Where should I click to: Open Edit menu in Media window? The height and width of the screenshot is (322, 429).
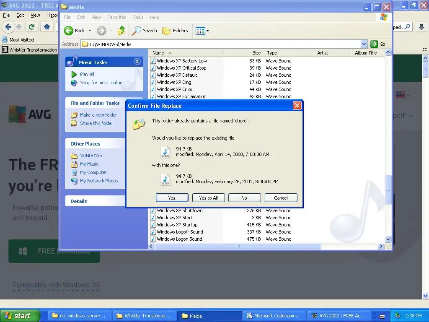coord(81,17)
